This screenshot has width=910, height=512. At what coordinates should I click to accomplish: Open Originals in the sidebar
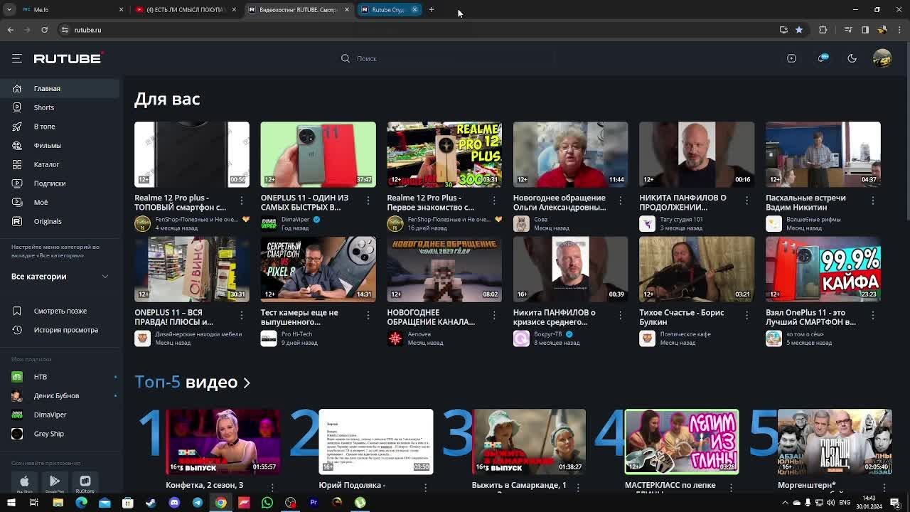(60, 221)
